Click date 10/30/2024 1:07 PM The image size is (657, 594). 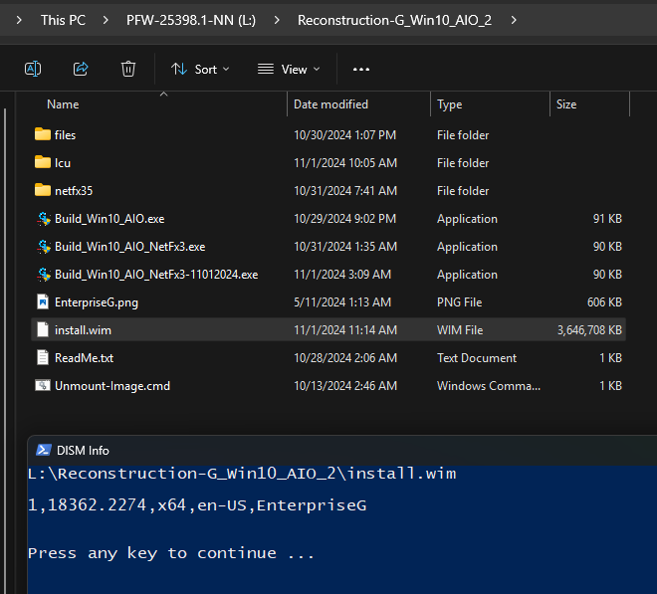(x=344, y=135)
